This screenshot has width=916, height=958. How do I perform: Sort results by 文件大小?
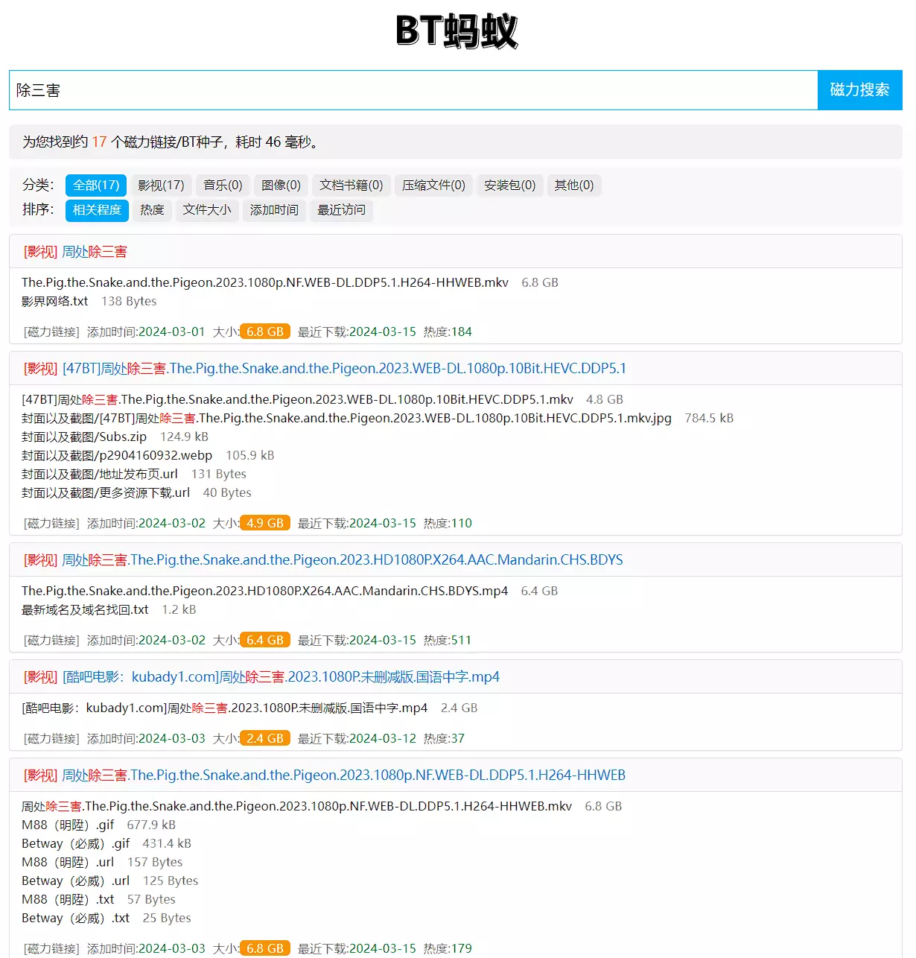point(207,210)
